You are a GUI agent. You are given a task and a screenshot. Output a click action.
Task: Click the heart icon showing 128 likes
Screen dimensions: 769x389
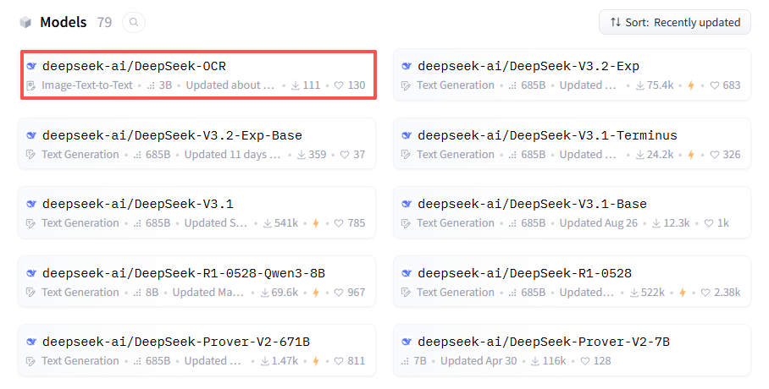pos(585,361)
